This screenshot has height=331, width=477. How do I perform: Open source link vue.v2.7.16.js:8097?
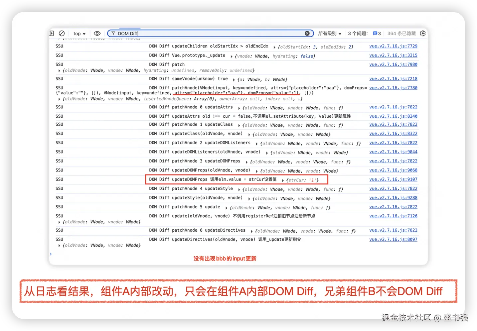coord(393,239)
